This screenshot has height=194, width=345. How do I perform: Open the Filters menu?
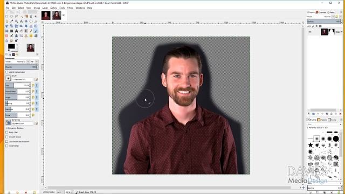coord(70,8)
